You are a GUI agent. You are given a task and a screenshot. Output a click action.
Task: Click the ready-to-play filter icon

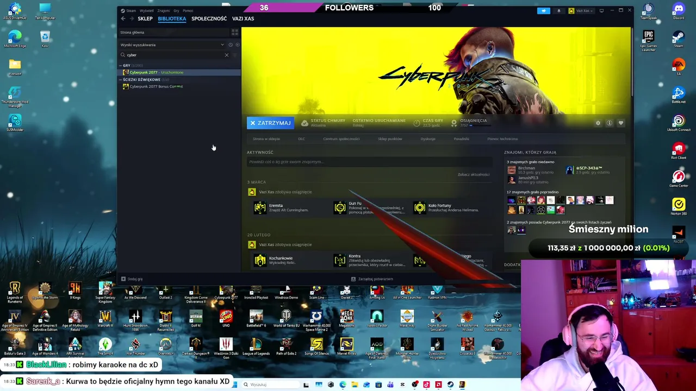(237, 45)
